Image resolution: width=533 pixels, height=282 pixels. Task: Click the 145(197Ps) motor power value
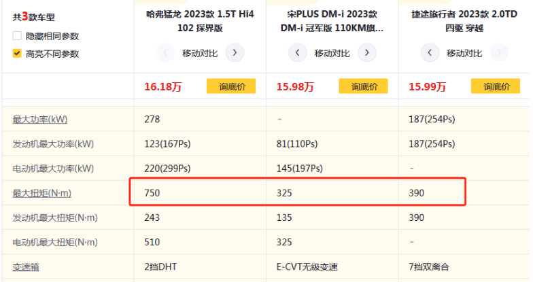coord(299,169)
